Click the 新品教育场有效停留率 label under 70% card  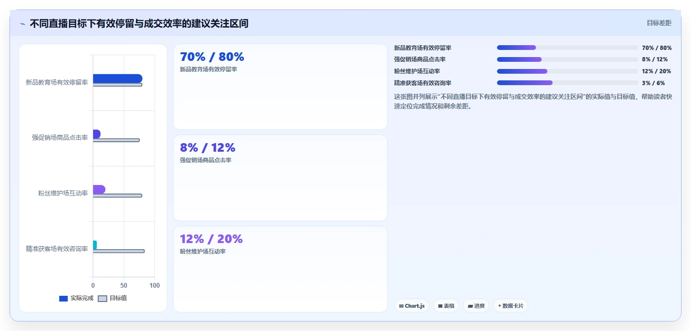click(x=208, y=69)
